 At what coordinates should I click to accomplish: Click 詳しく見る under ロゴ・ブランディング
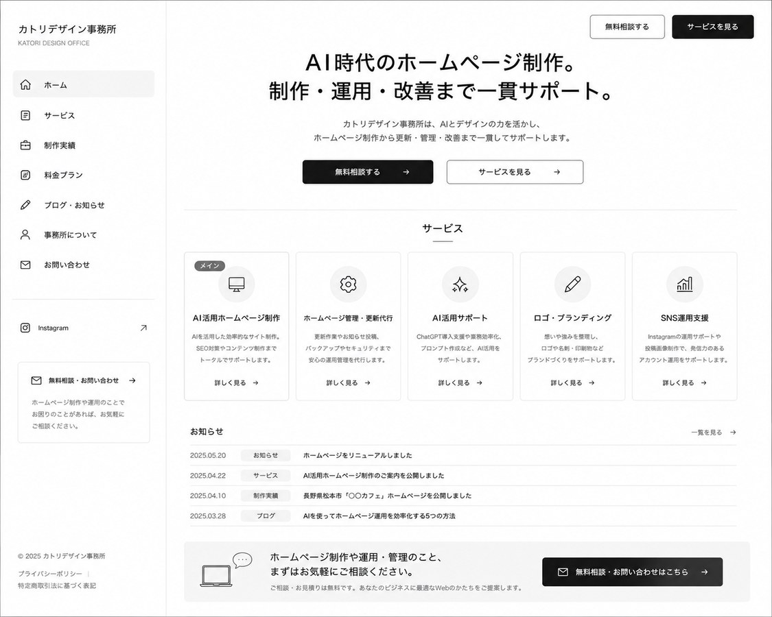tap(572, 383)
